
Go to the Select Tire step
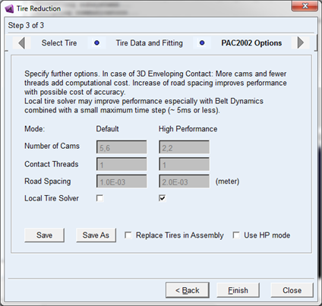[x=59, y=43]
